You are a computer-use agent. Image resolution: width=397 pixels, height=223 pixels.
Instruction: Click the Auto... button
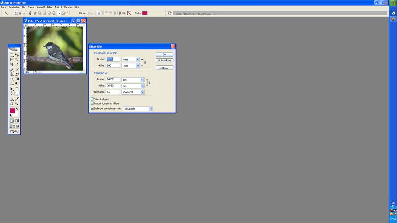165,67
